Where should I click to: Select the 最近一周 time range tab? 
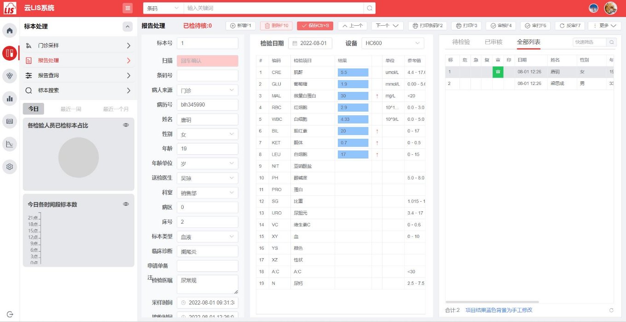[71, 109]
